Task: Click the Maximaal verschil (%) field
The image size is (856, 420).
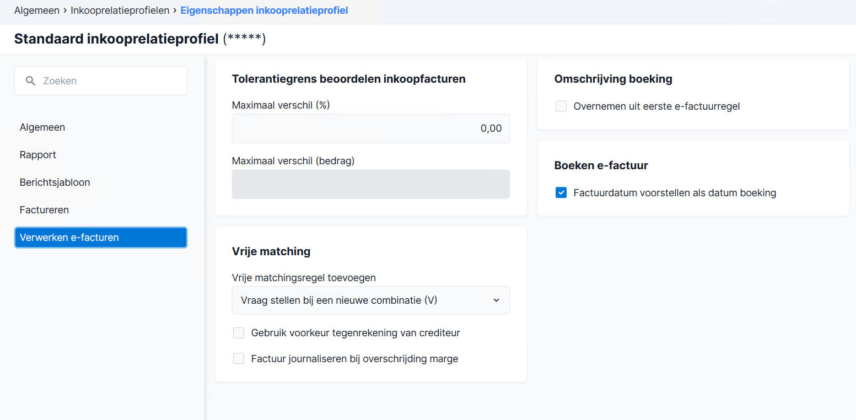Action: tap(371, 128)
